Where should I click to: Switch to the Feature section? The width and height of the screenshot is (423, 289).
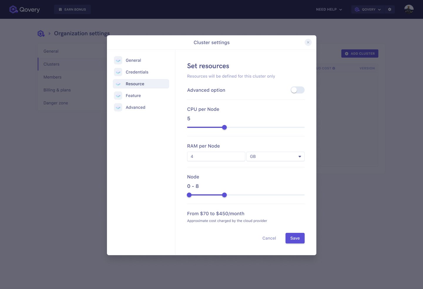tap(141, 96)
